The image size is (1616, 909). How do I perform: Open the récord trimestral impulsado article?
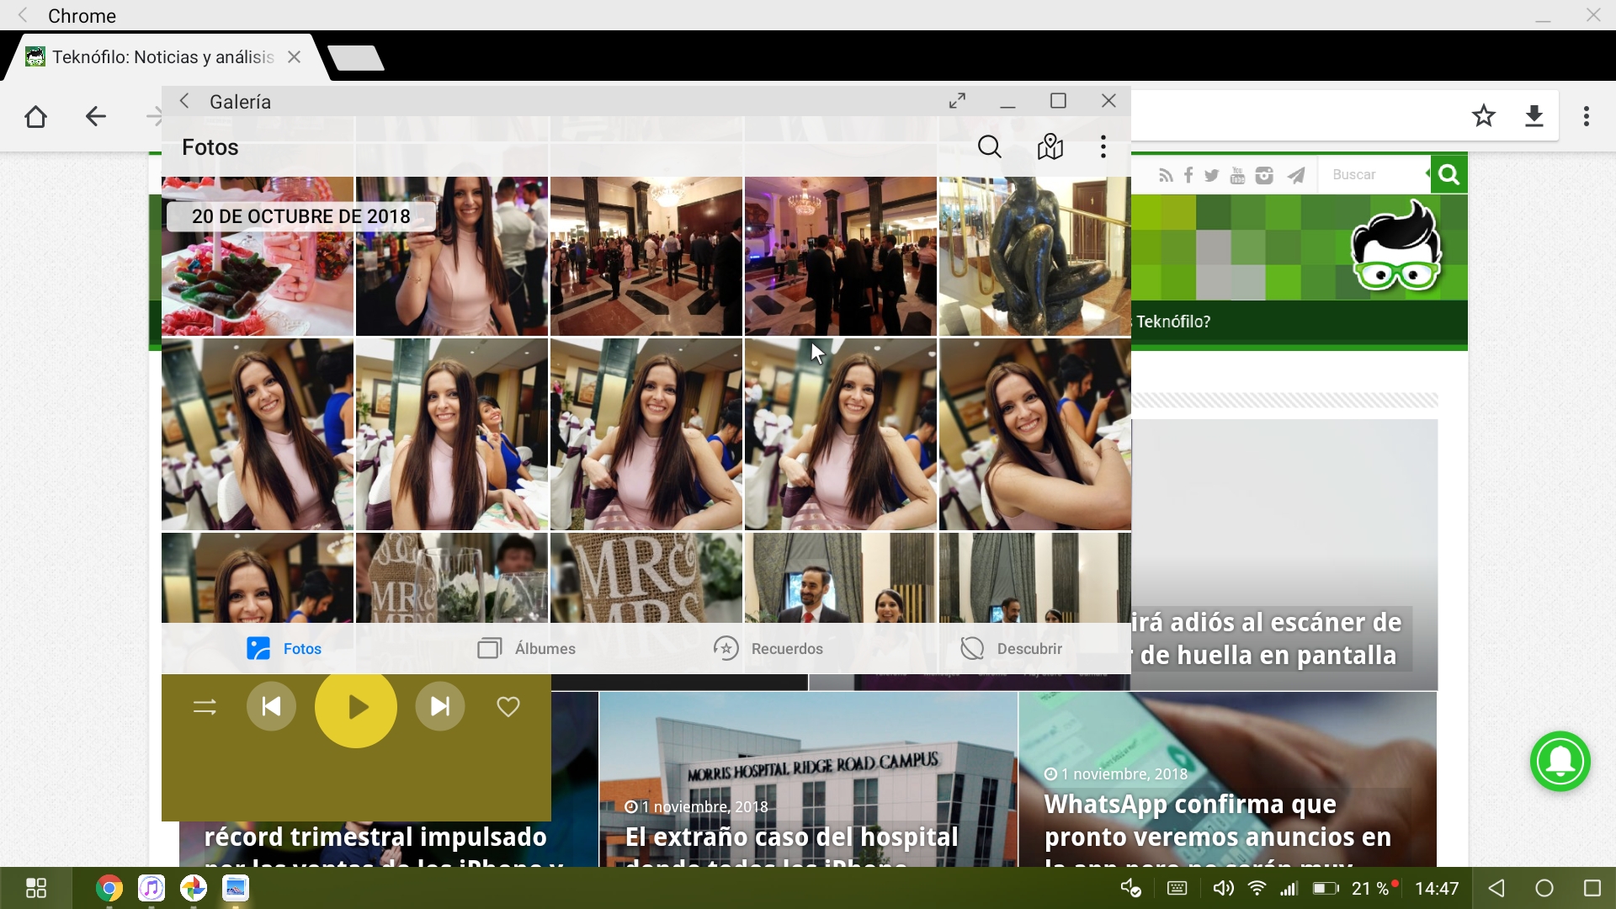[x=375, y=837]
